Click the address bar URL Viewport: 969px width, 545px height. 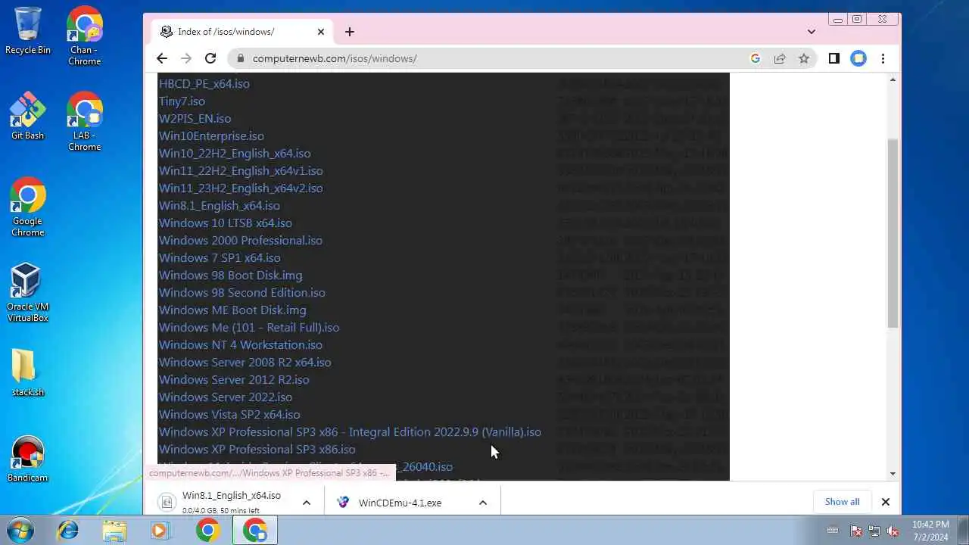335,58
